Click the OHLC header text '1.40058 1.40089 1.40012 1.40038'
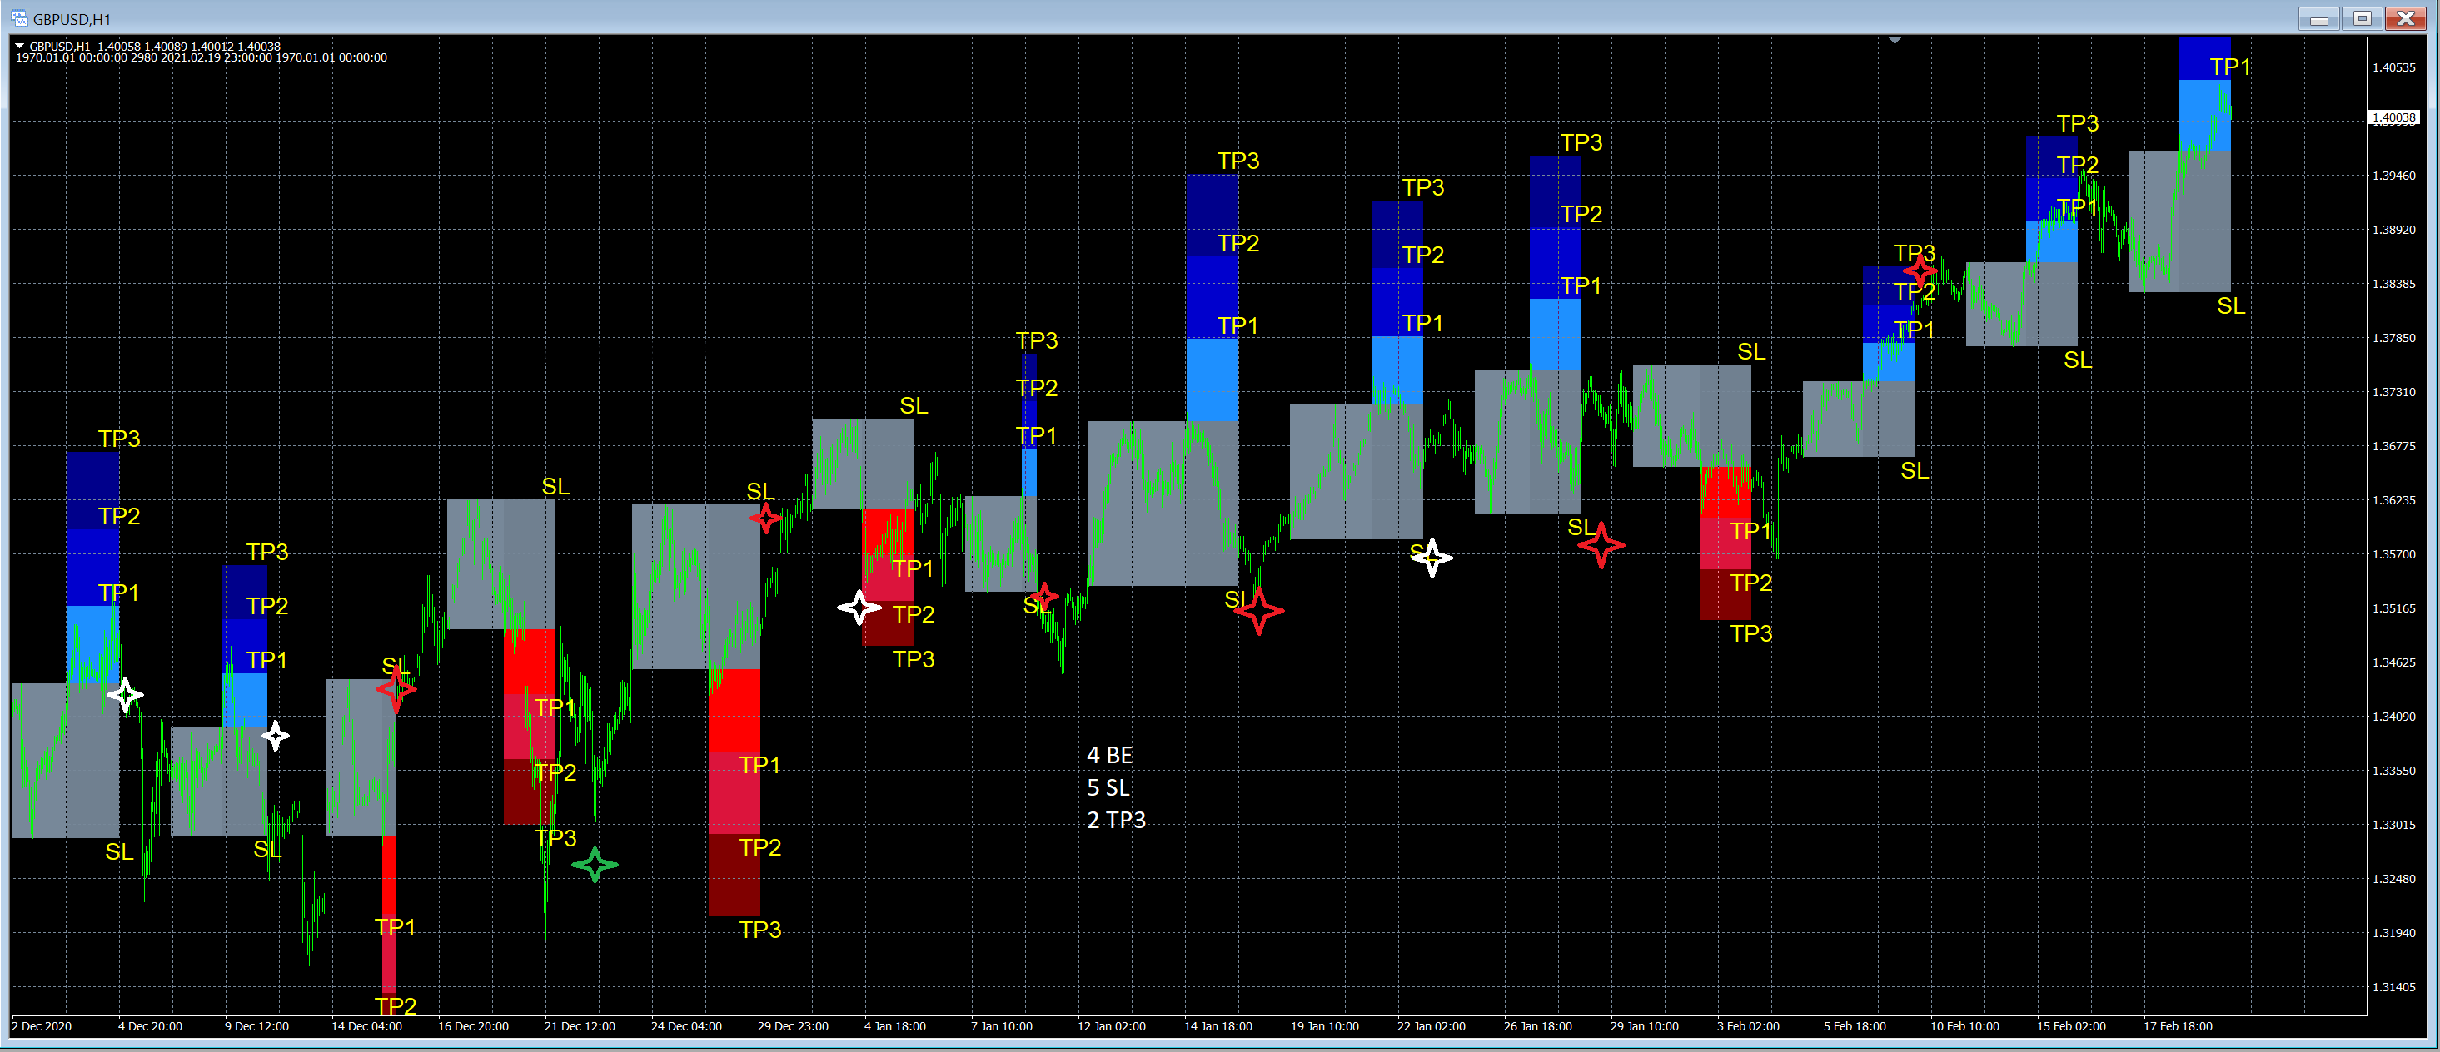 click(x=188, y=47)
